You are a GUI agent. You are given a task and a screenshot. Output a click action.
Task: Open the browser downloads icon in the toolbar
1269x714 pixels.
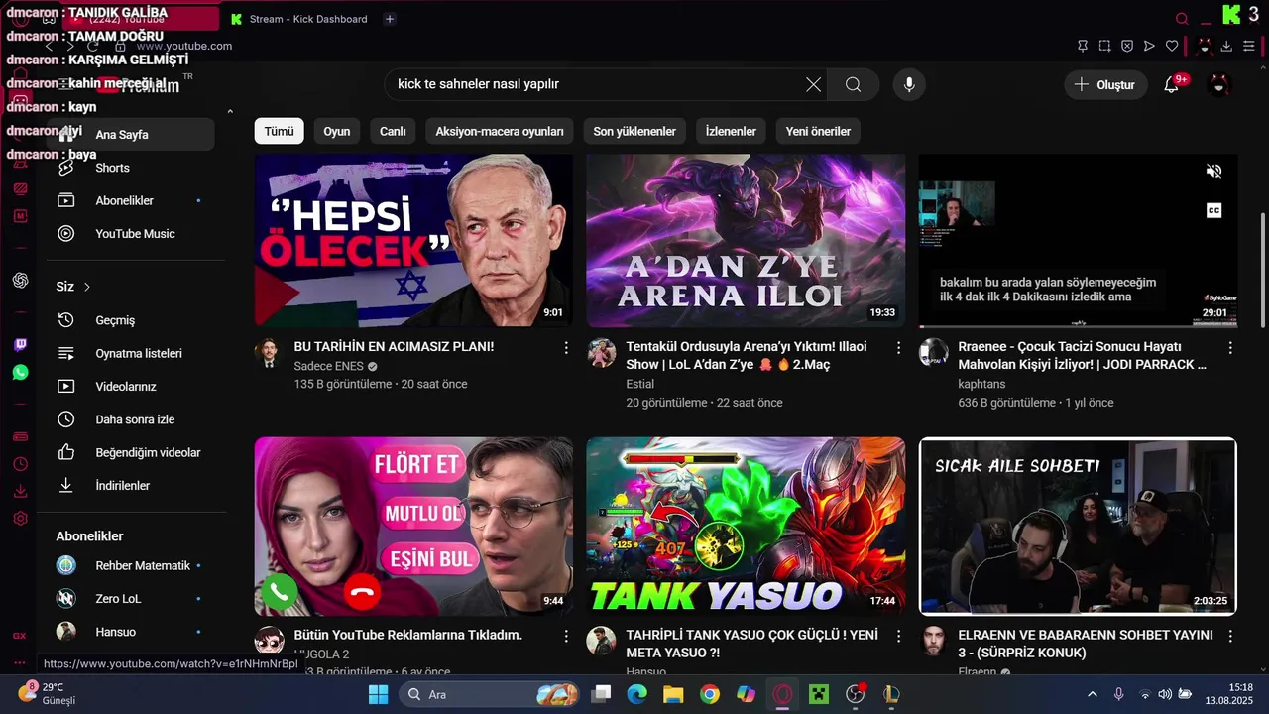tap(1226, 46)
